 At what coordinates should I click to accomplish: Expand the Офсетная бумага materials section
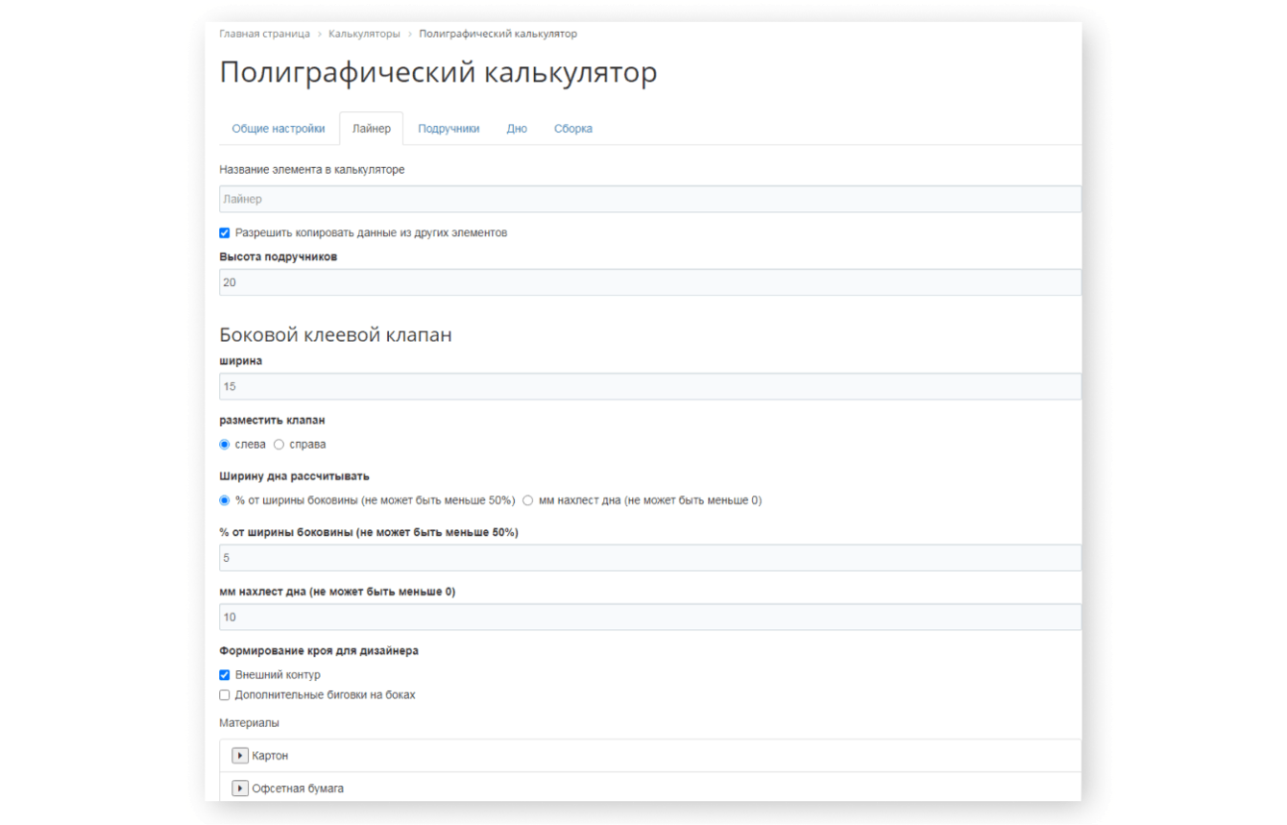(x=240, y=789)
